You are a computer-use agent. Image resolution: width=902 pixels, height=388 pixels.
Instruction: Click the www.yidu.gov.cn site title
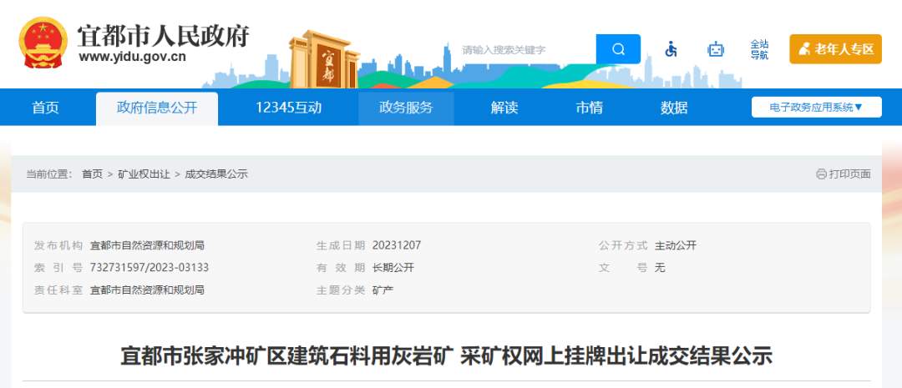132,58
